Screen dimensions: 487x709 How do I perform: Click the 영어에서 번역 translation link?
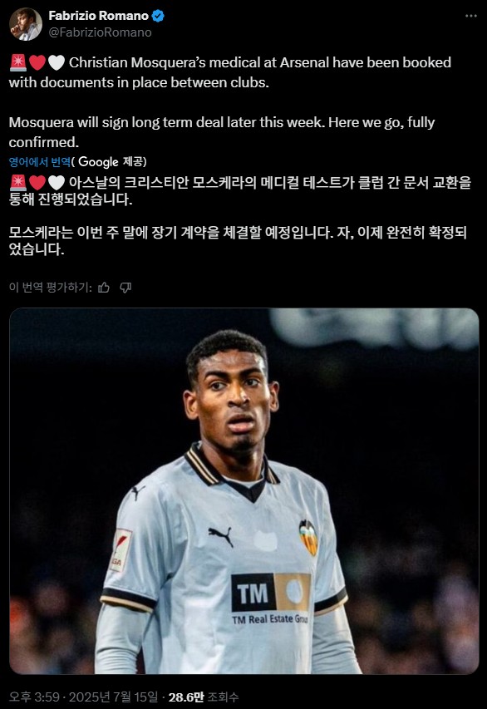[x=40, y=162]
